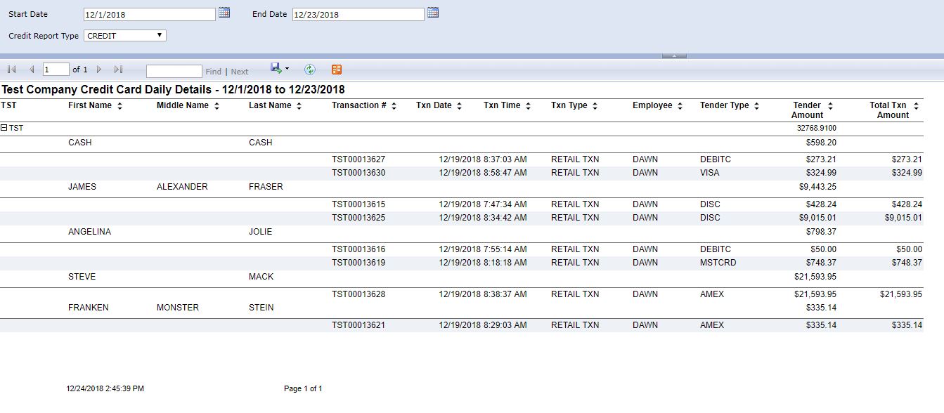944x413 pixels.
Task: Sort by Middle Name column
Action: 216,106
